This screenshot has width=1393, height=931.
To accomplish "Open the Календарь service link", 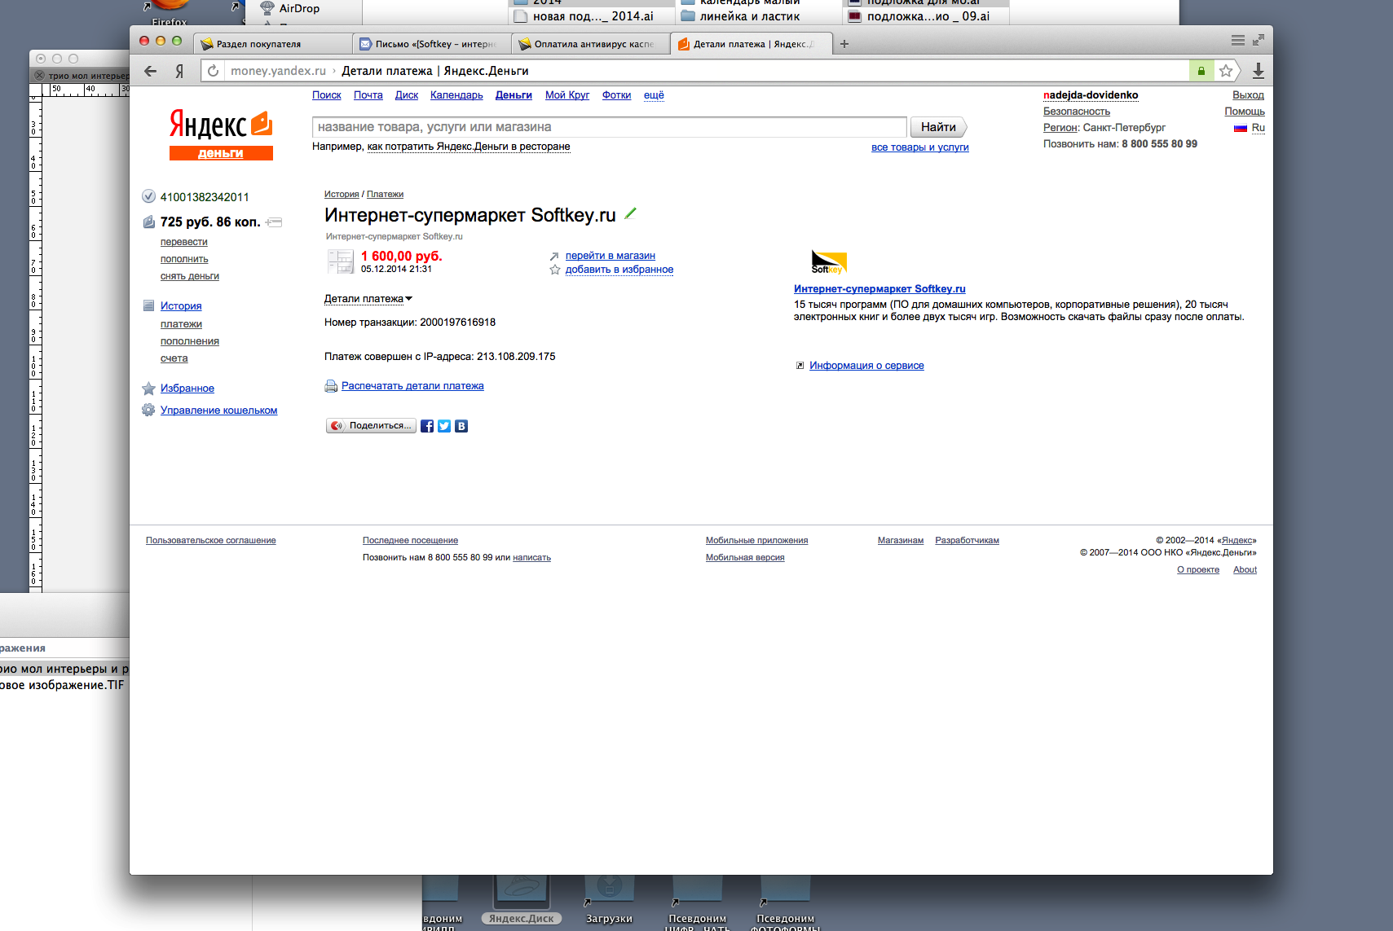I will [456, 95].
